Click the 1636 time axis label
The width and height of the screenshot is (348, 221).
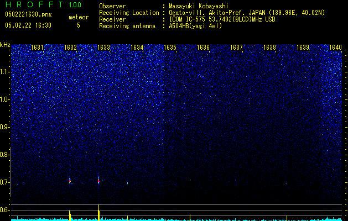203,48
